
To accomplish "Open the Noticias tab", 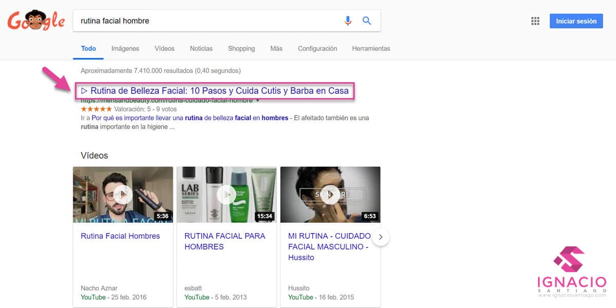I will [x=201, y=49].
